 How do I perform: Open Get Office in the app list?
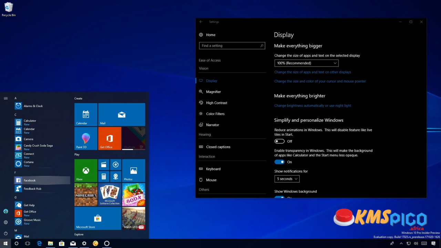[x=42, y=213]
